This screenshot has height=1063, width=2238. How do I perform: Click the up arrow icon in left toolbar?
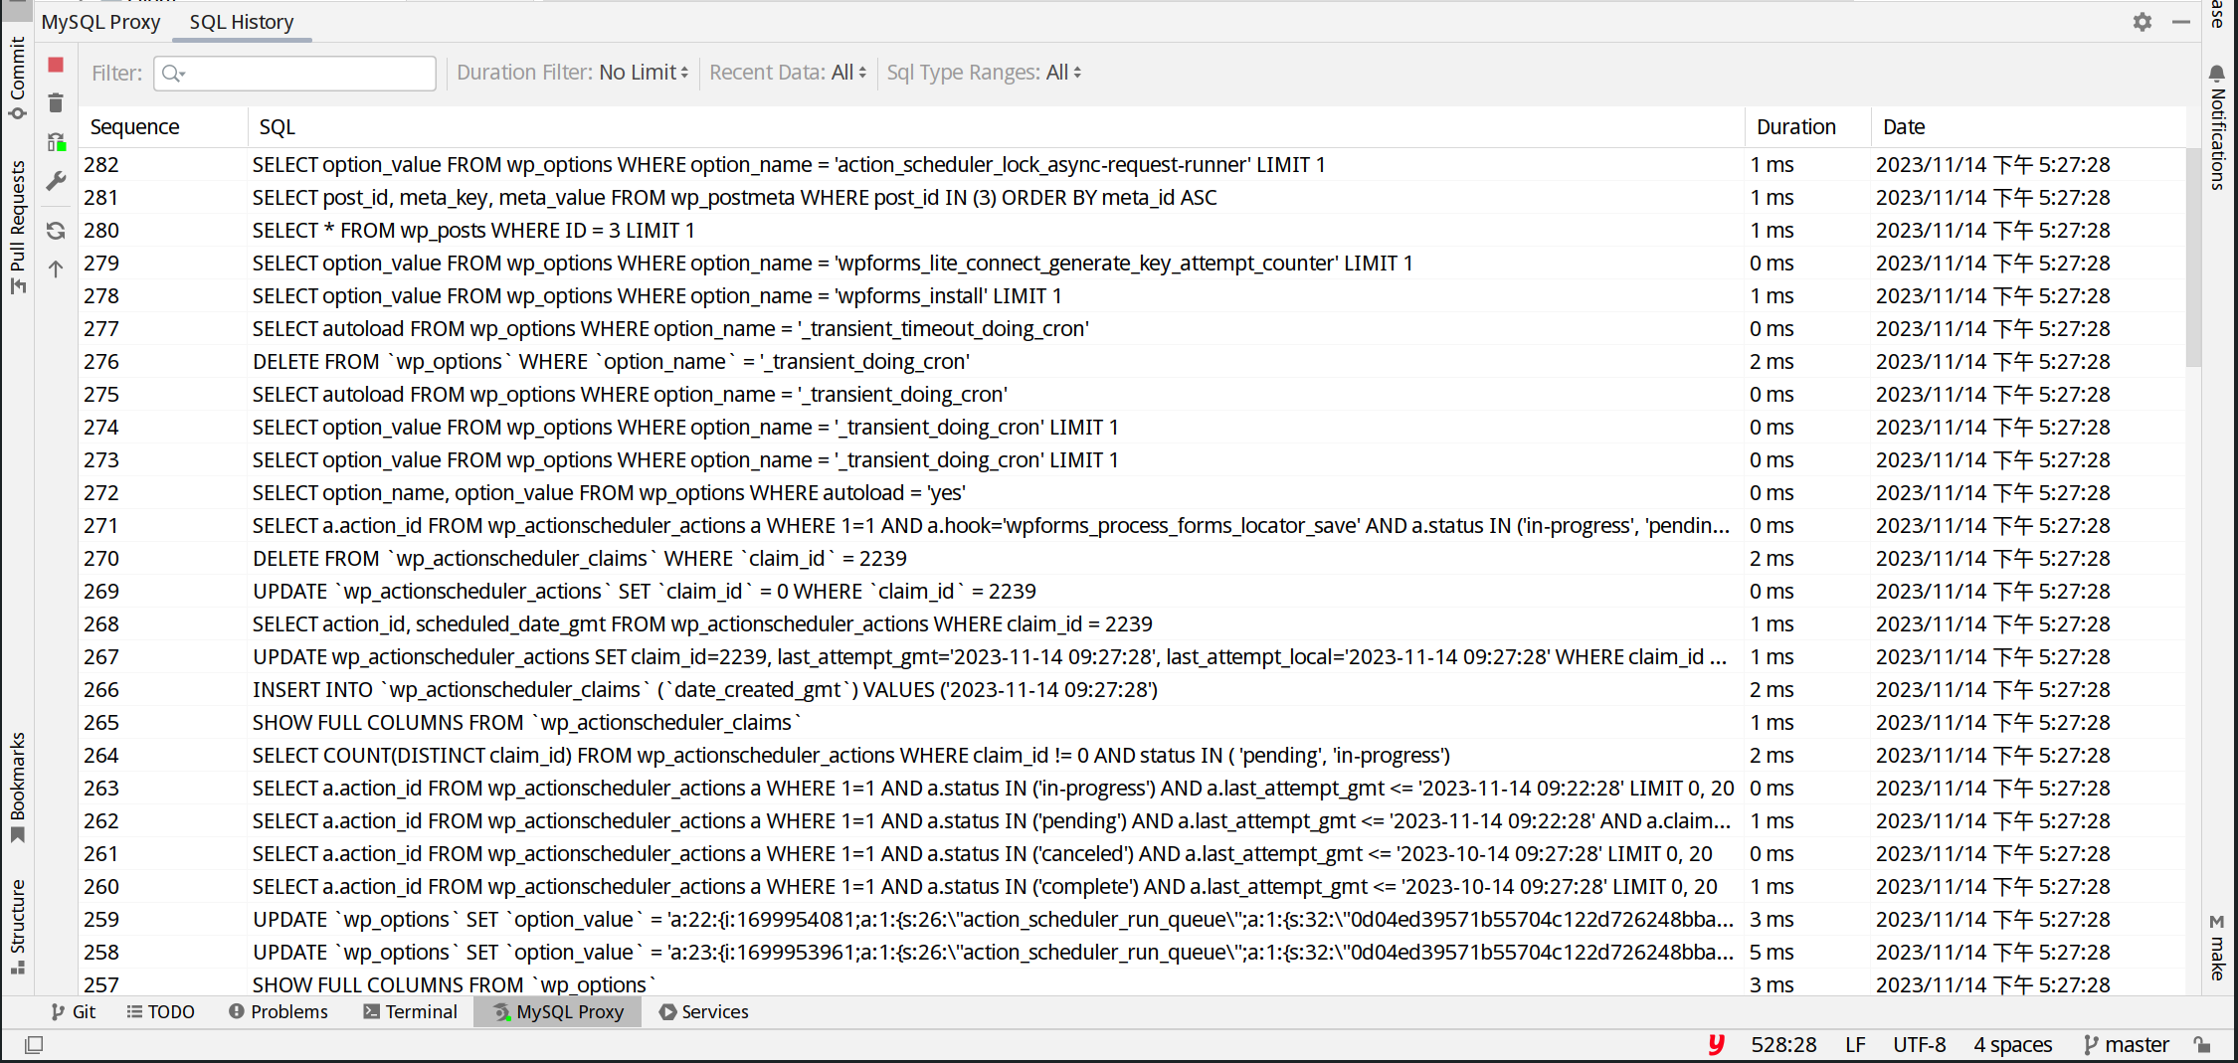(56, 268)
